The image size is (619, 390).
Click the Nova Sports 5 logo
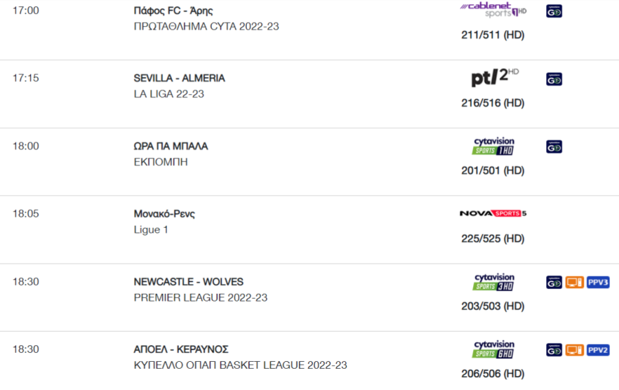493,214
